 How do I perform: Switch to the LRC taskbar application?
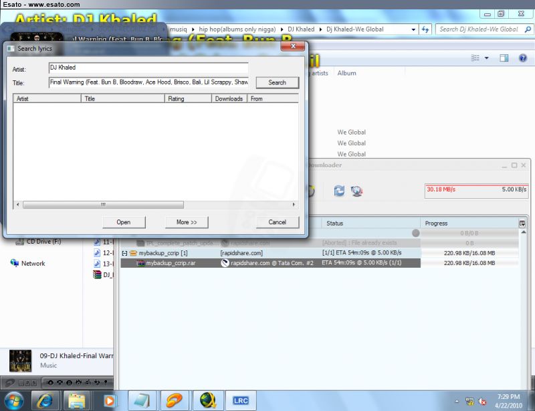click(241, 400)
